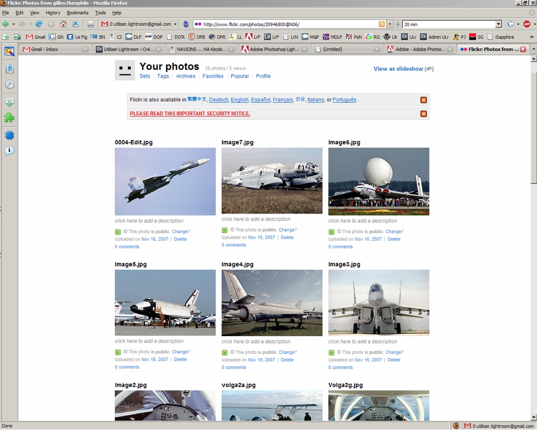This screenshot has height=430, width=537.
Task: Open the address bar history dropdown
Action: tap(390, 24)
